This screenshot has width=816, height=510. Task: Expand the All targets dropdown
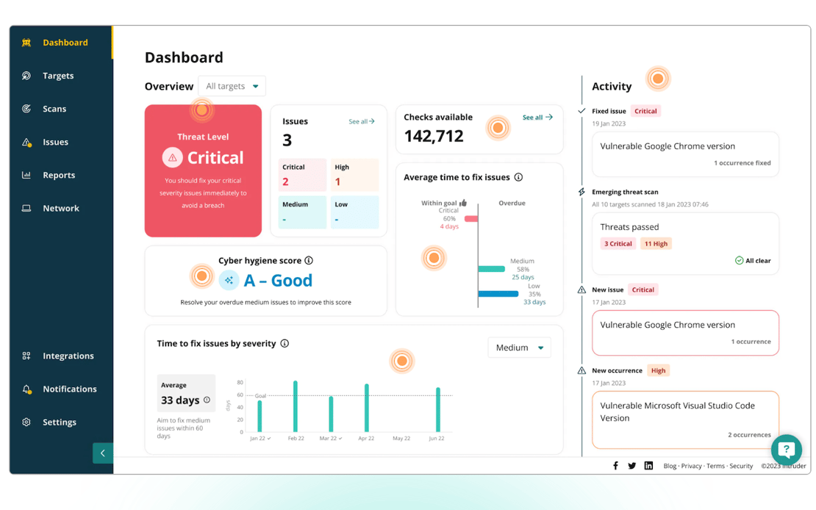click(x=232, y=86)
